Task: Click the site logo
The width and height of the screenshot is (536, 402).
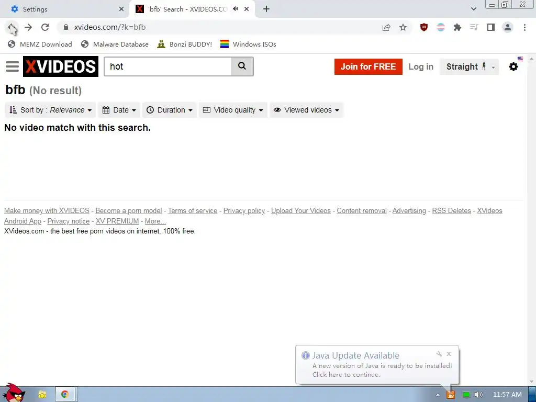Action: point(61,66)
